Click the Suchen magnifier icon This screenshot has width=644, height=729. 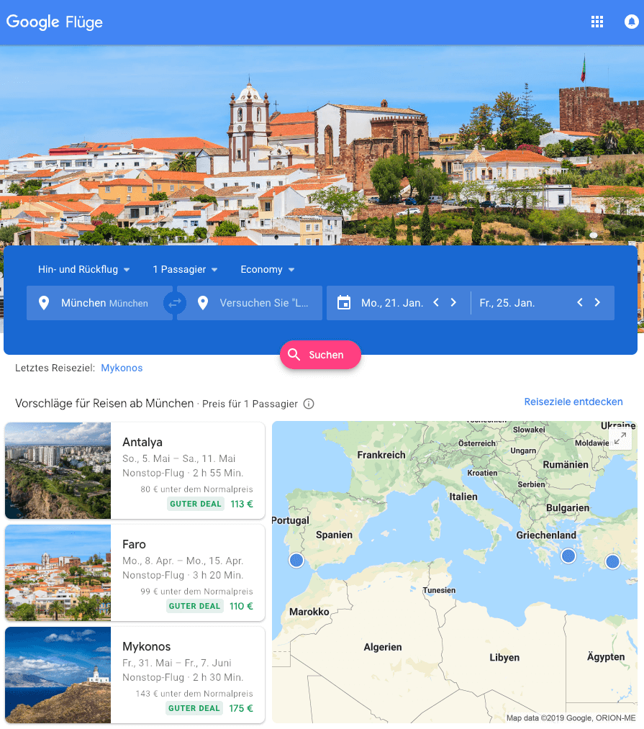[294, 355]
